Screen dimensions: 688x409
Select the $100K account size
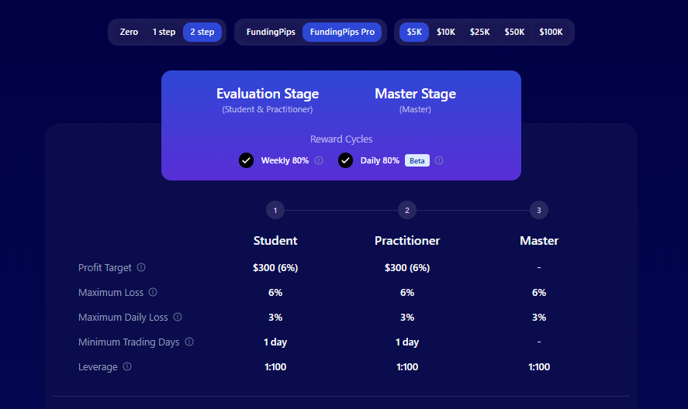551,32
